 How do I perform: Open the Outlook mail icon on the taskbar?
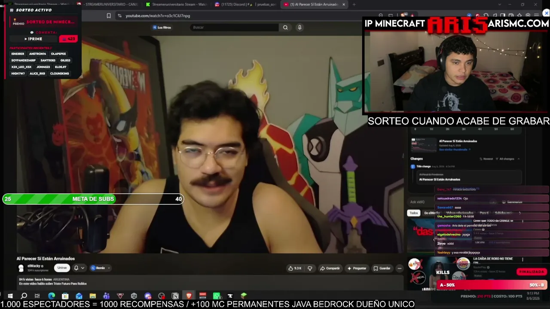[79, 296]
